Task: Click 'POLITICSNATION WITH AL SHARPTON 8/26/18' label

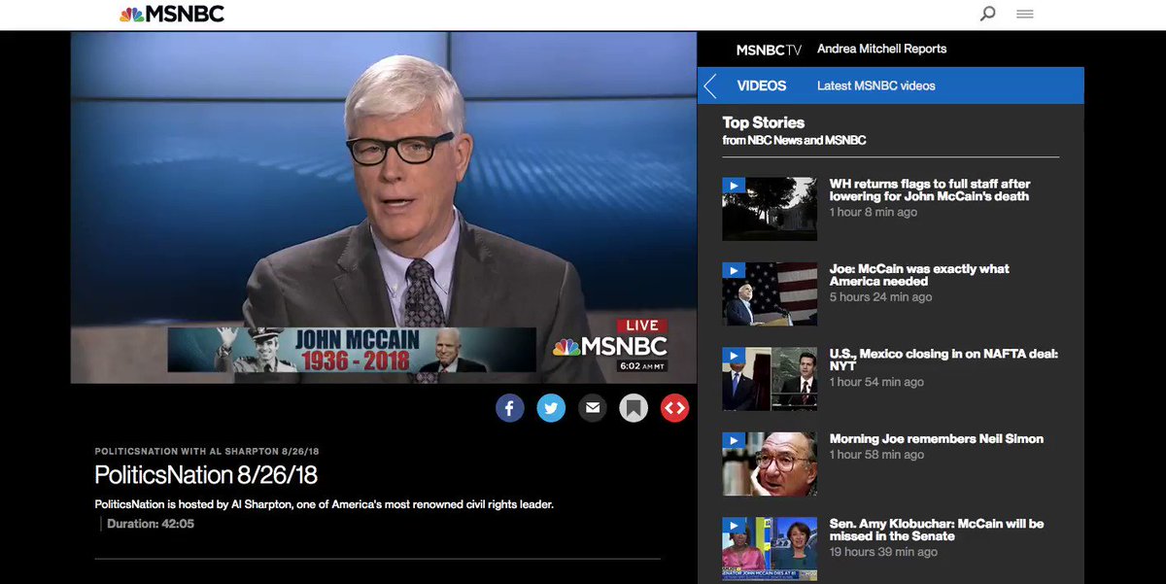Action: 207,451
